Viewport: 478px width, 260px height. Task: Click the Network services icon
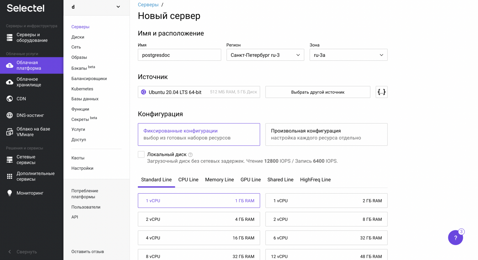(10, 160)
